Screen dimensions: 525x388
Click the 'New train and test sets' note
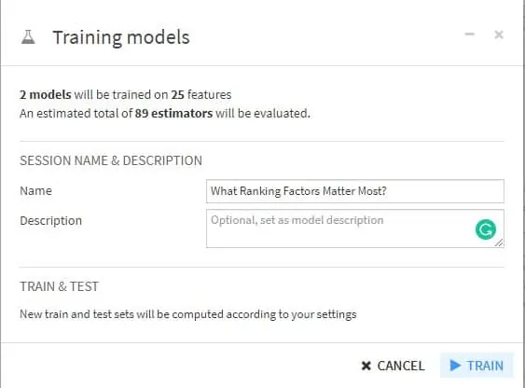tap(188, 314)
